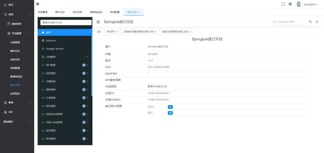Open the 管理后台接口文档 group dropdown

point(66,22)
